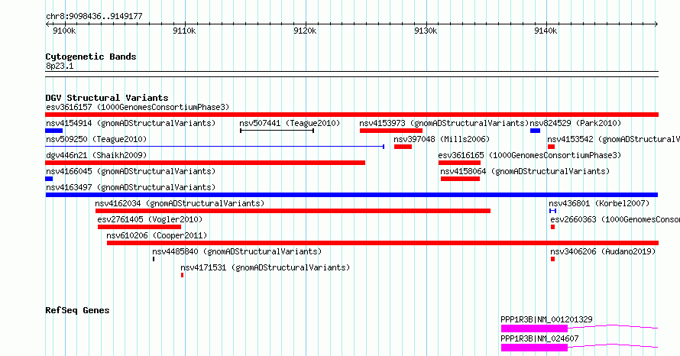The image size is (680, 356).
Task: Click the small blue bar under nsv4166045
Action: [x=49, y=179]
